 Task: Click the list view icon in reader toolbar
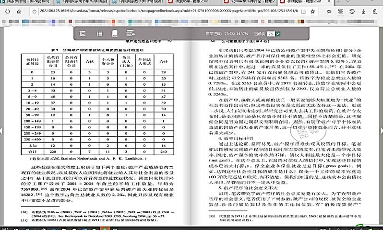tap(98, 34)
